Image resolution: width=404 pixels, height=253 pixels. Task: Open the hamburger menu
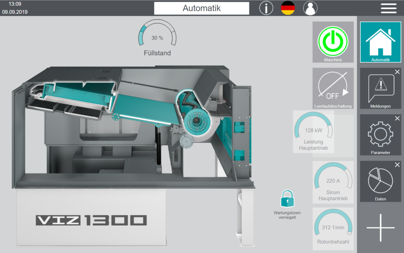click(x=388, y=8)
